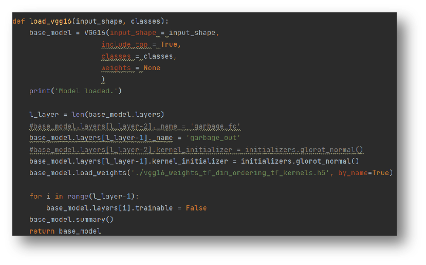This screenshot has height=265, width=426.
Task: Click the .trainable attribute
Action: pyautogui.click(x=152, y=208)
